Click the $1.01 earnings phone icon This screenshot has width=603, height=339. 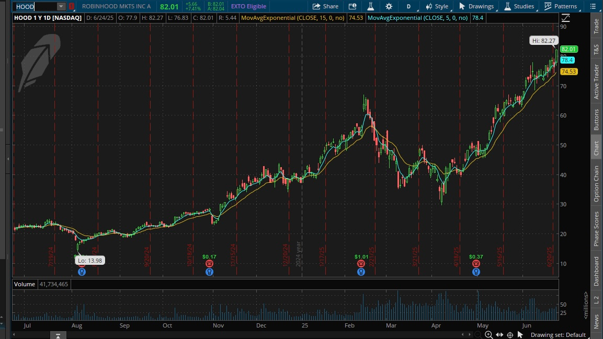(361, 263)
